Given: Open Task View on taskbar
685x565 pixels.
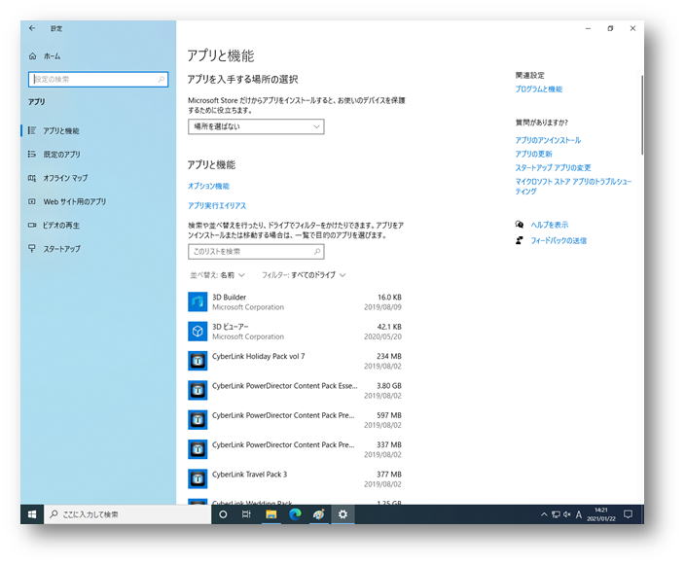Looking at the screenshot, I should 246,514.
